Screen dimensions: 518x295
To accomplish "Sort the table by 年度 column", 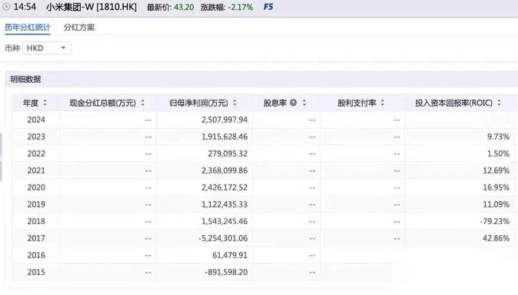I will [45, 103].
